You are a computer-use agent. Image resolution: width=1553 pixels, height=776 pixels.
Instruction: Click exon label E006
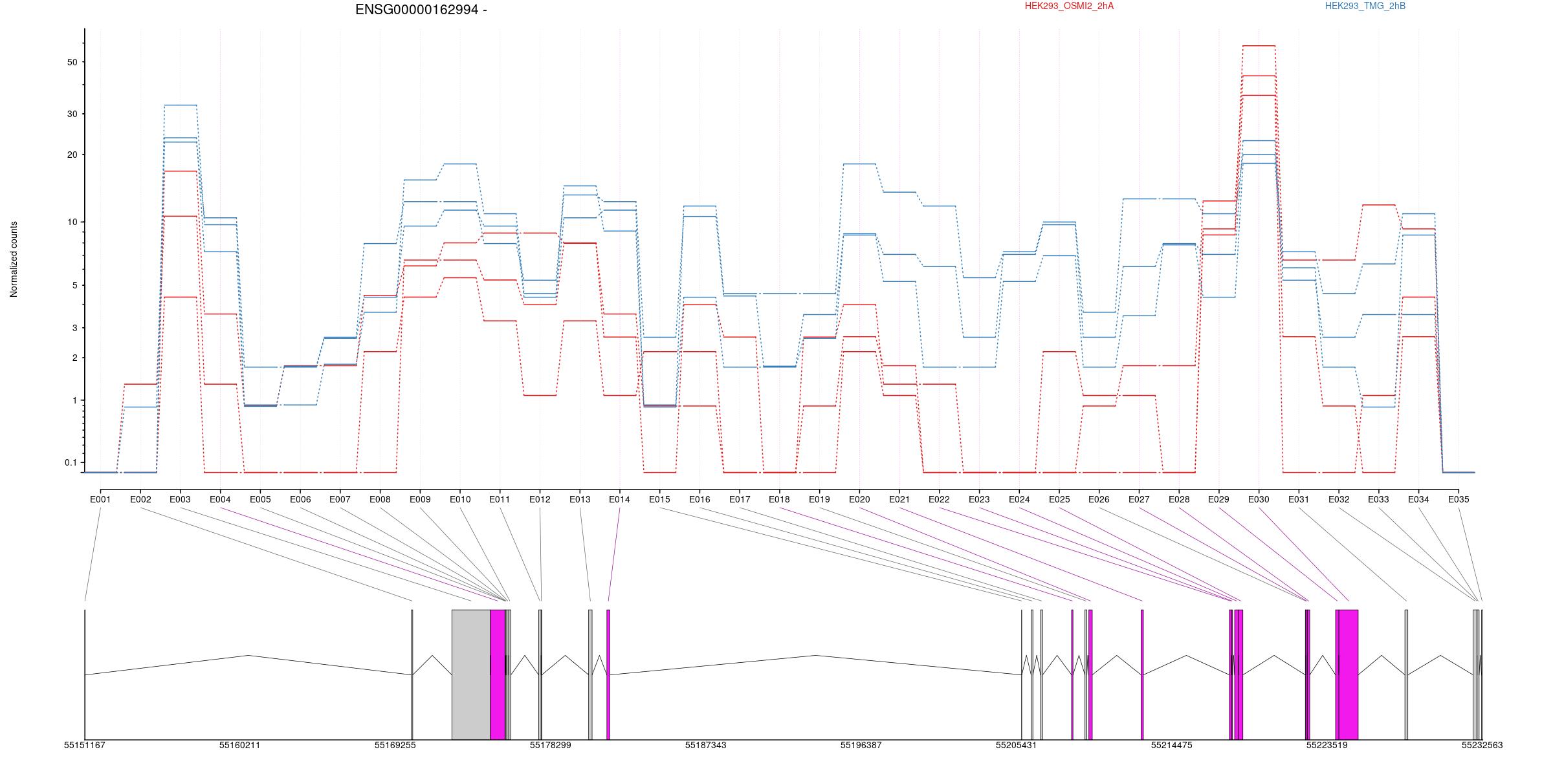(300, 499)
